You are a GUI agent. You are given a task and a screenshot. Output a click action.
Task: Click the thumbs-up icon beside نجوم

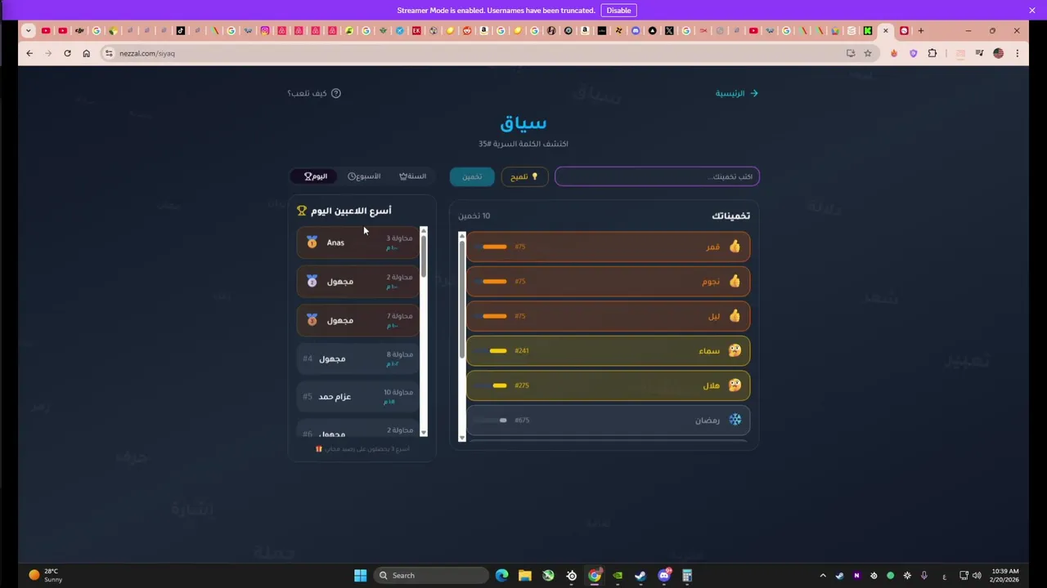[735, 281]
